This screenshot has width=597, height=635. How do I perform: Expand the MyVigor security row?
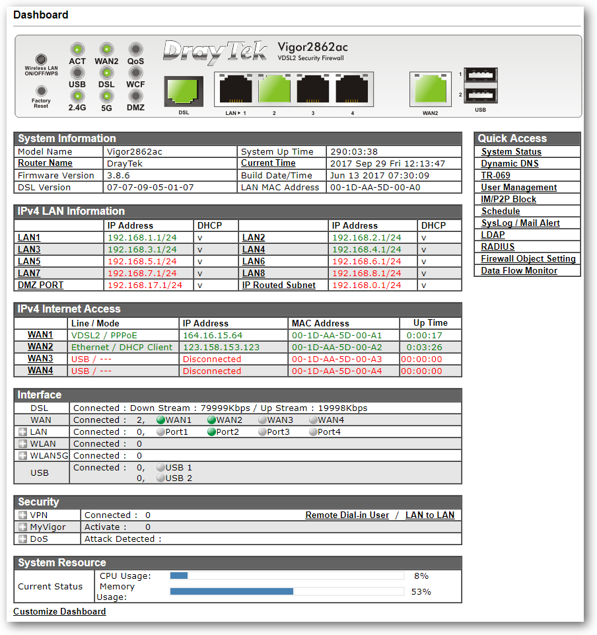point(23,527)
